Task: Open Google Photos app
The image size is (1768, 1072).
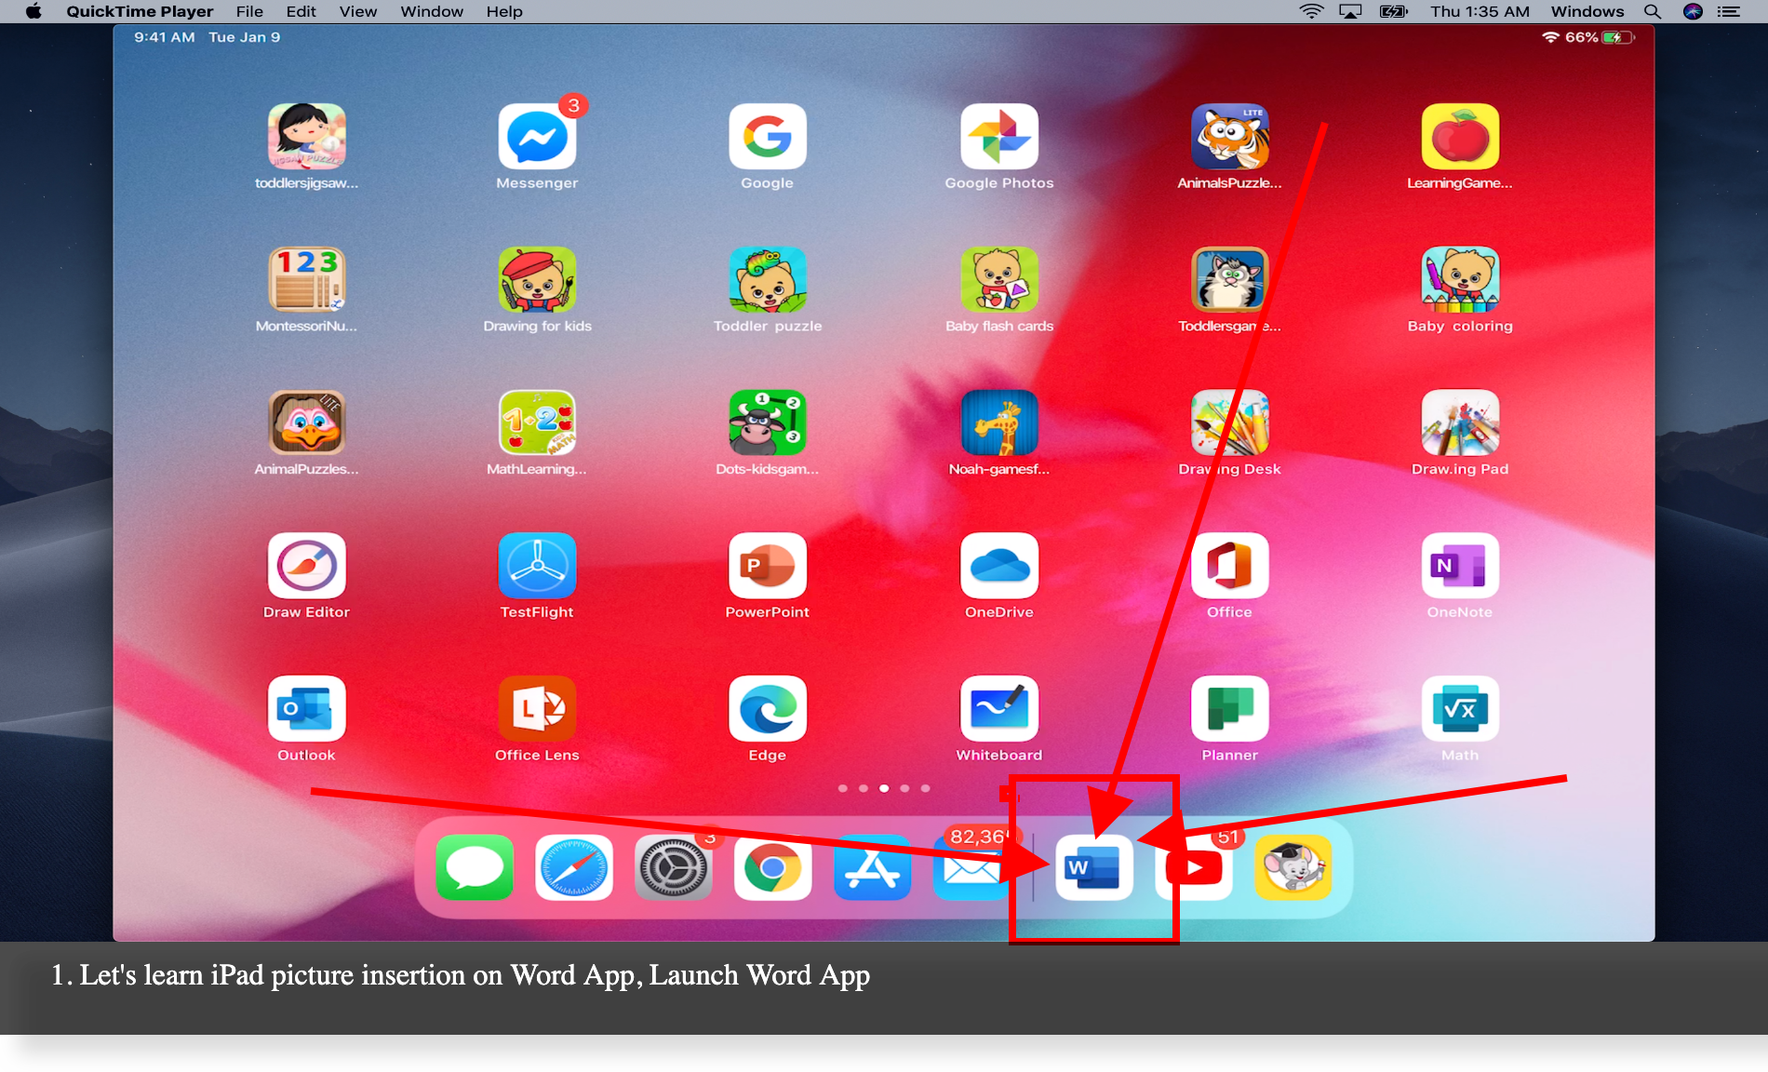Action: click(x=999, y=136)
